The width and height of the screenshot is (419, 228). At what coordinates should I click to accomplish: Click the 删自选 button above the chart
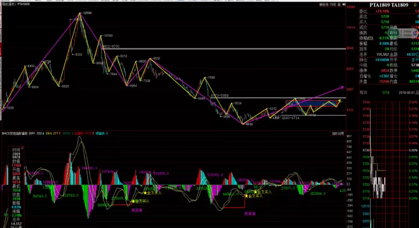click(324, 5)
